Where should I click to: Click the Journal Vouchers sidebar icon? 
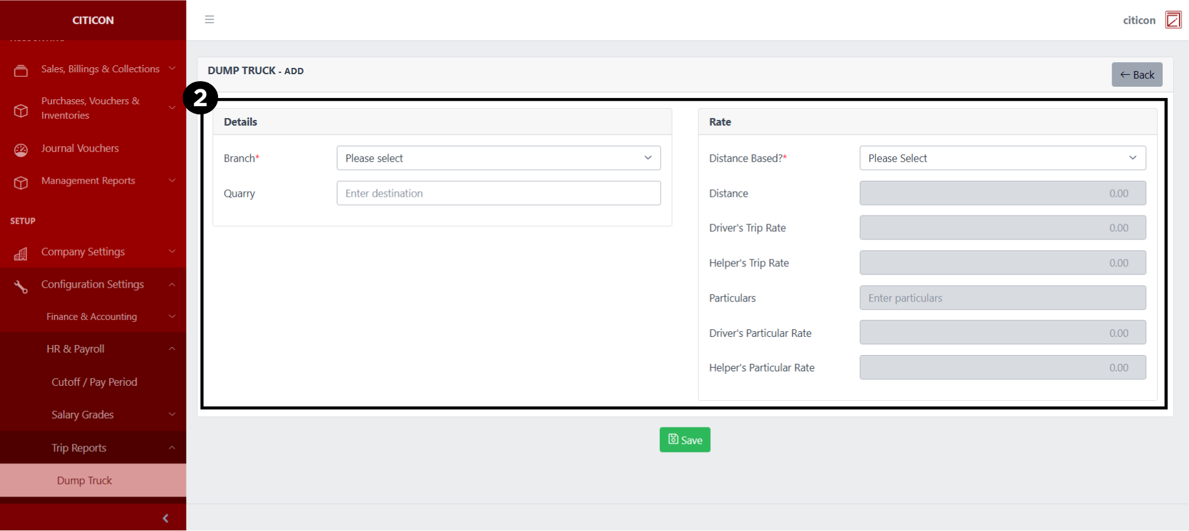21,150
